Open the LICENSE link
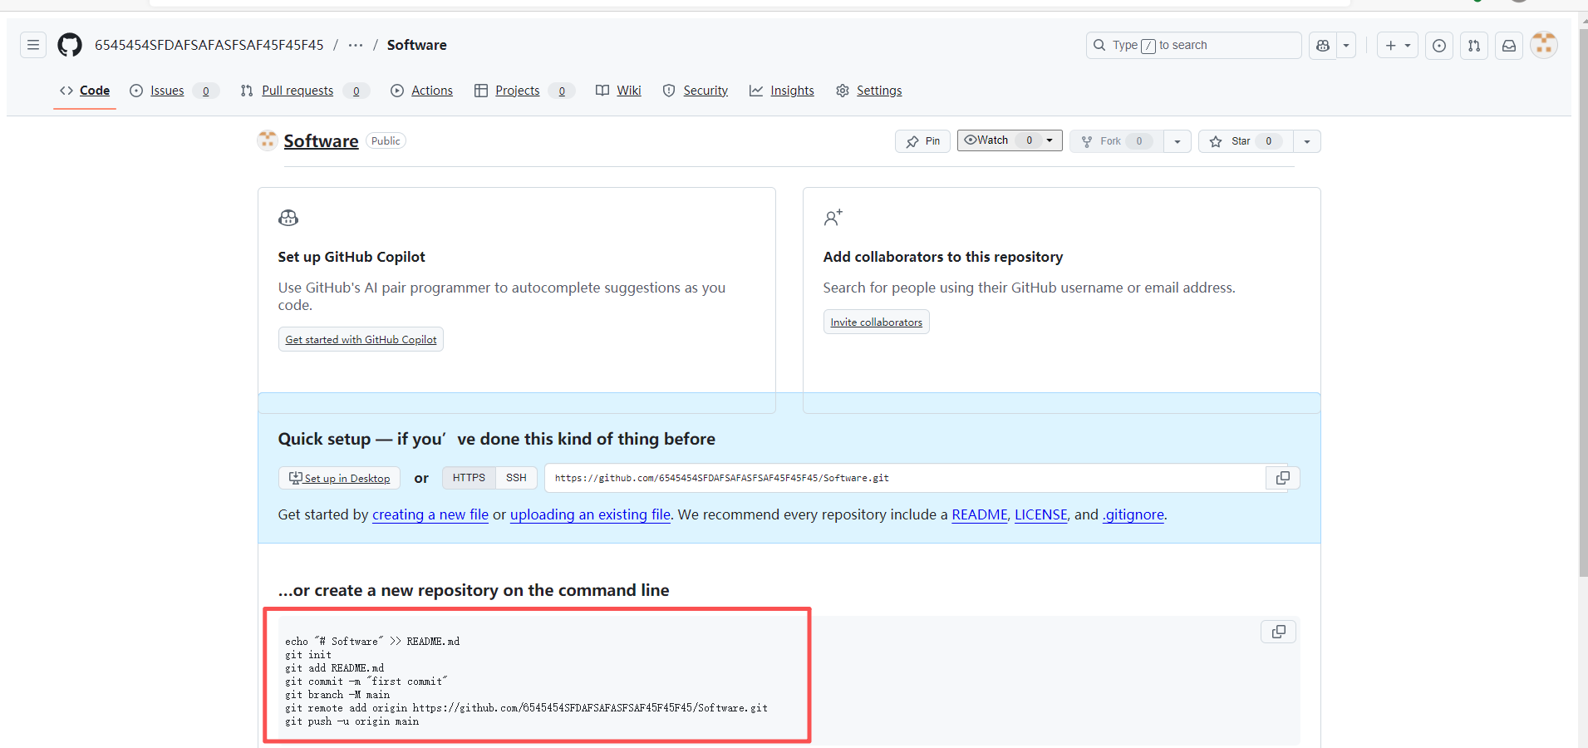1588x748 pixels. (x=1040, y=514)
